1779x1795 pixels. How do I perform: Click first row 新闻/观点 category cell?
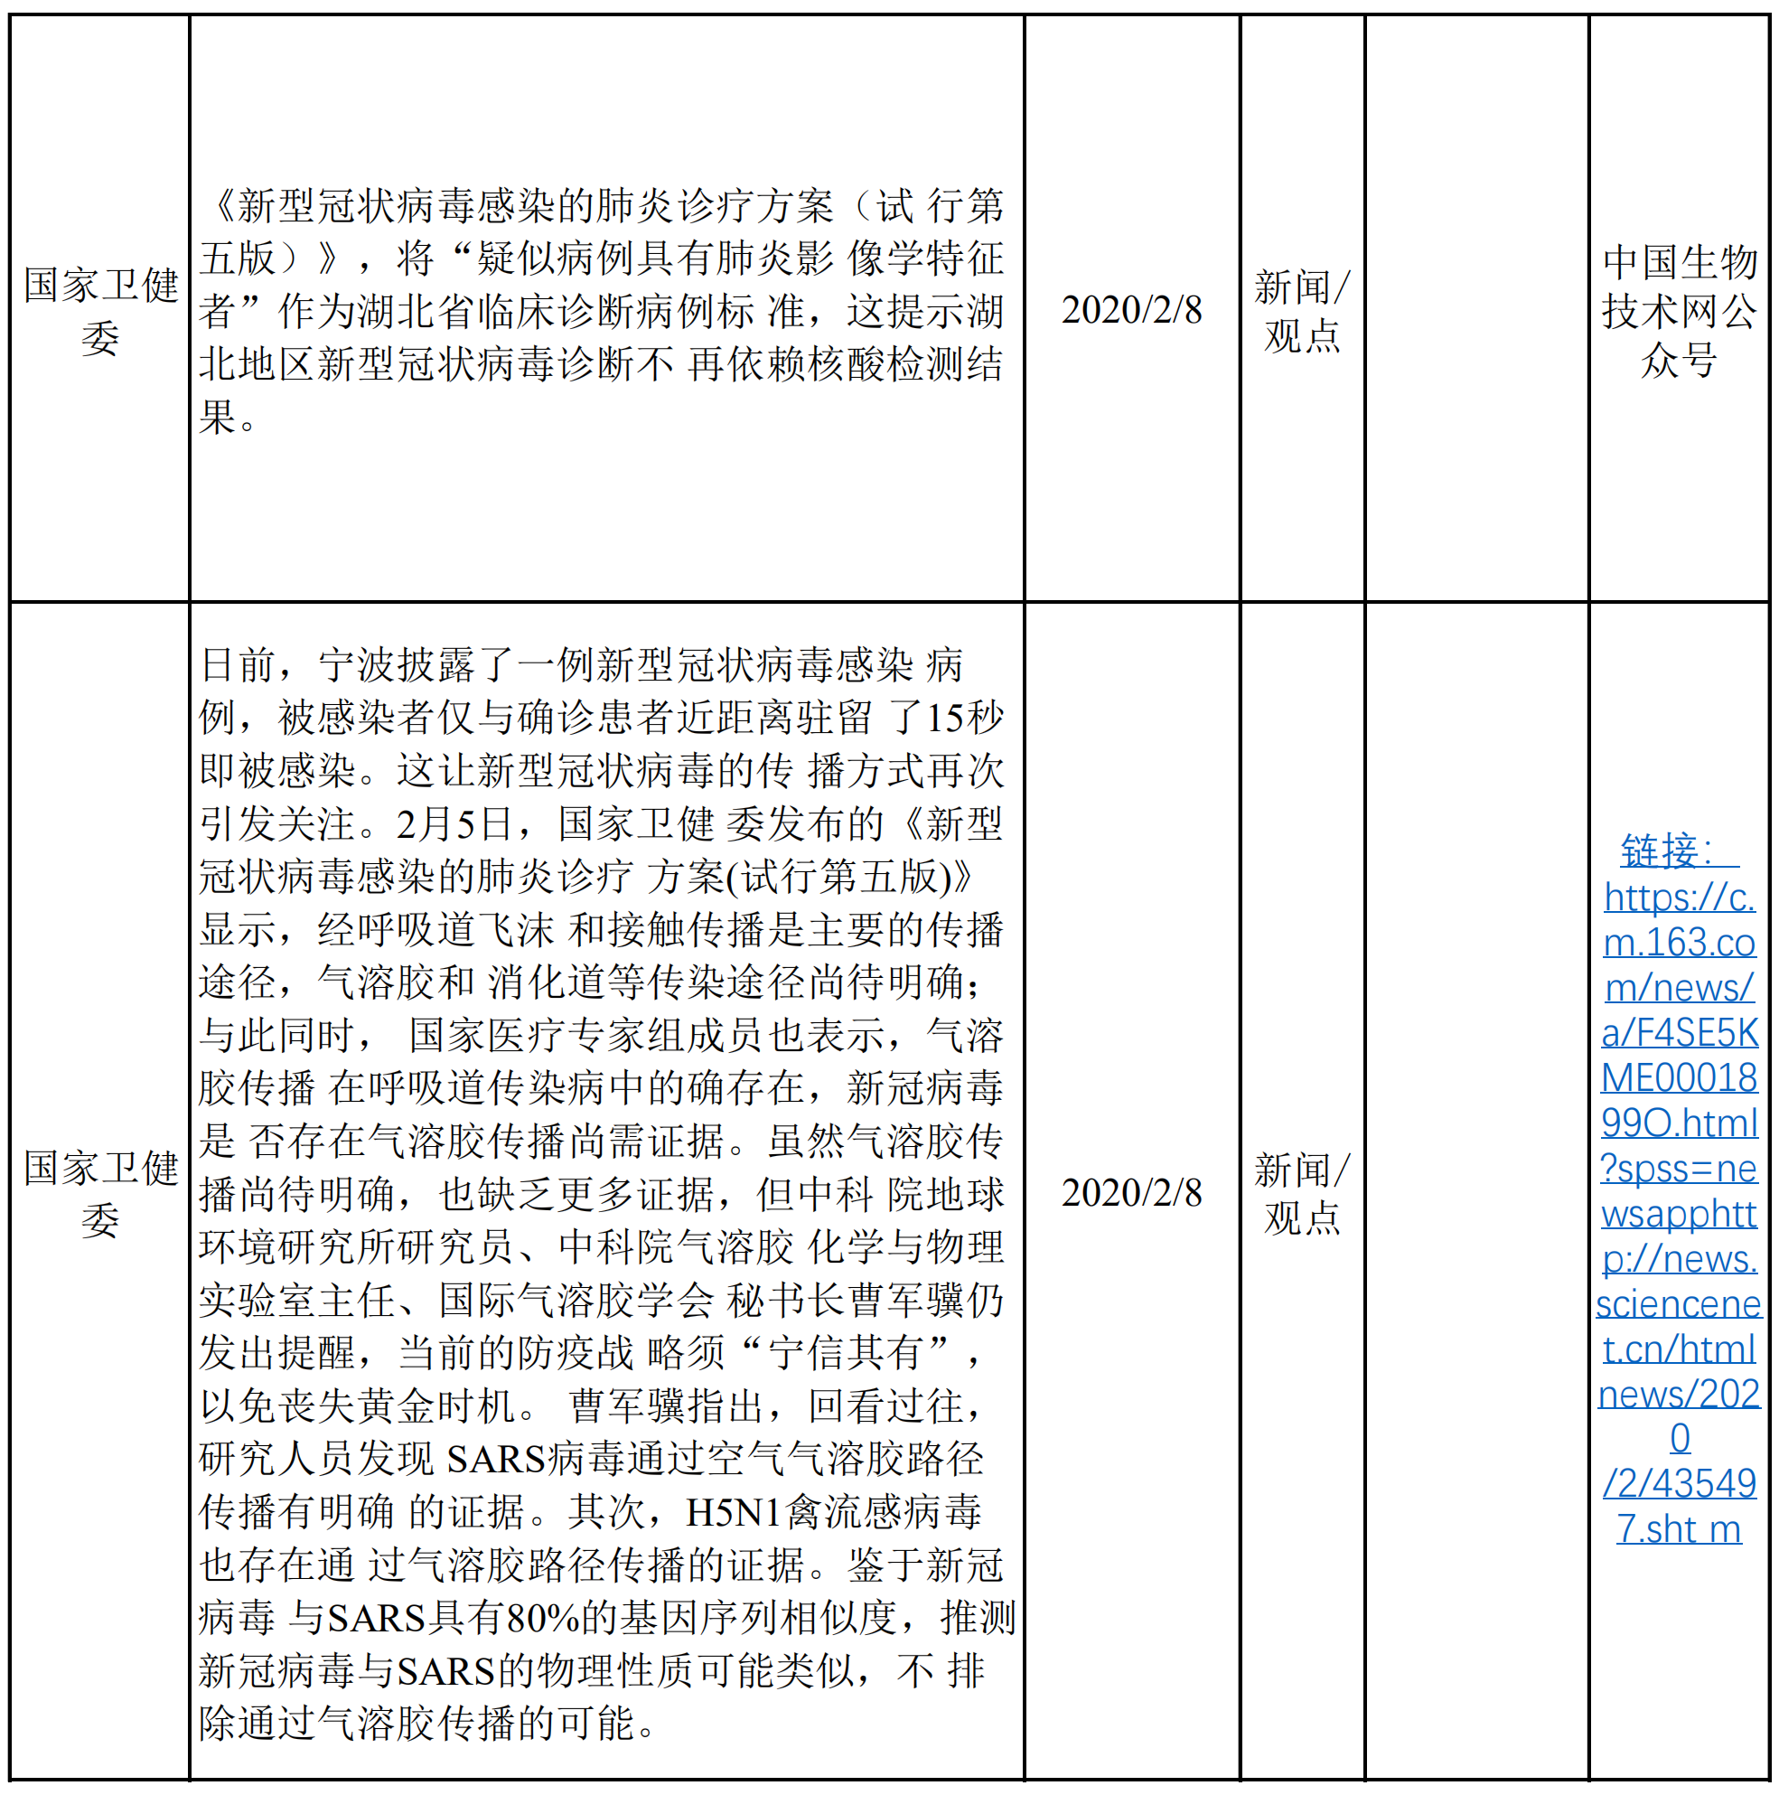pos(1302,310)
